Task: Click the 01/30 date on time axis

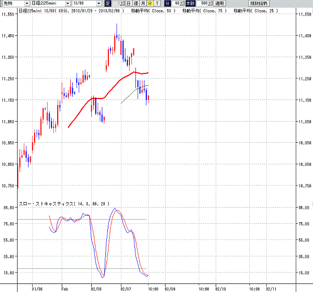Action: point(37,289)
